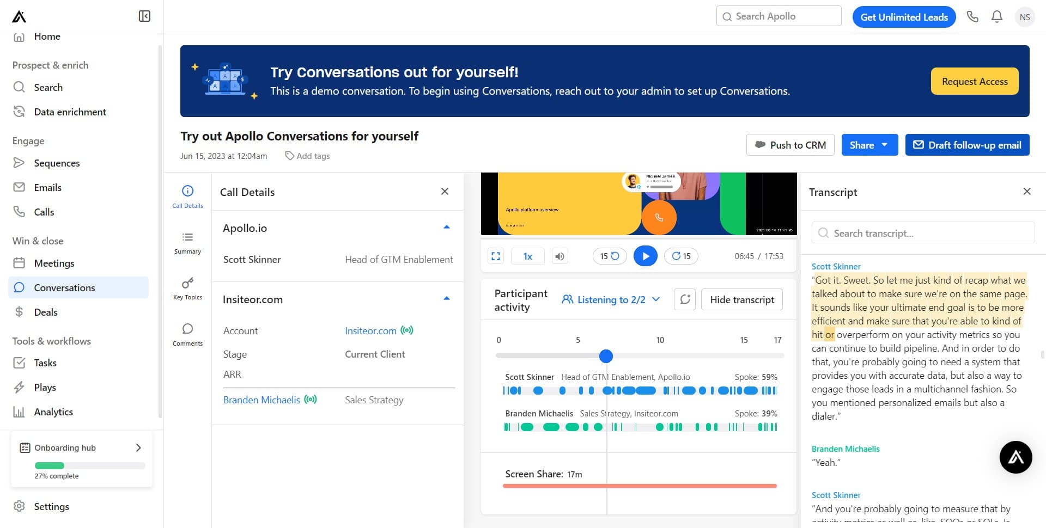Open the Key Topics panel
Screen dimensions: 1046x528
187,287
